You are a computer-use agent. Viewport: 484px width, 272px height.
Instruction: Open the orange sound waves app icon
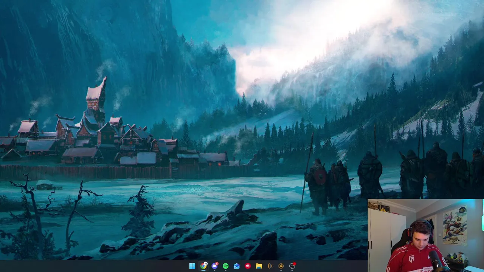click(x=270, y=266)
